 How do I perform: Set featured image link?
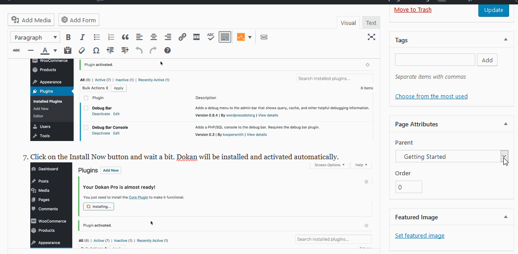click(x=420, y=235)
